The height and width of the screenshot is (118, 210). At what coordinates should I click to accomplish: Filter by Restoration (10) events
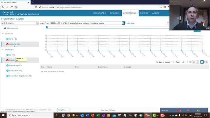point(15,71)
